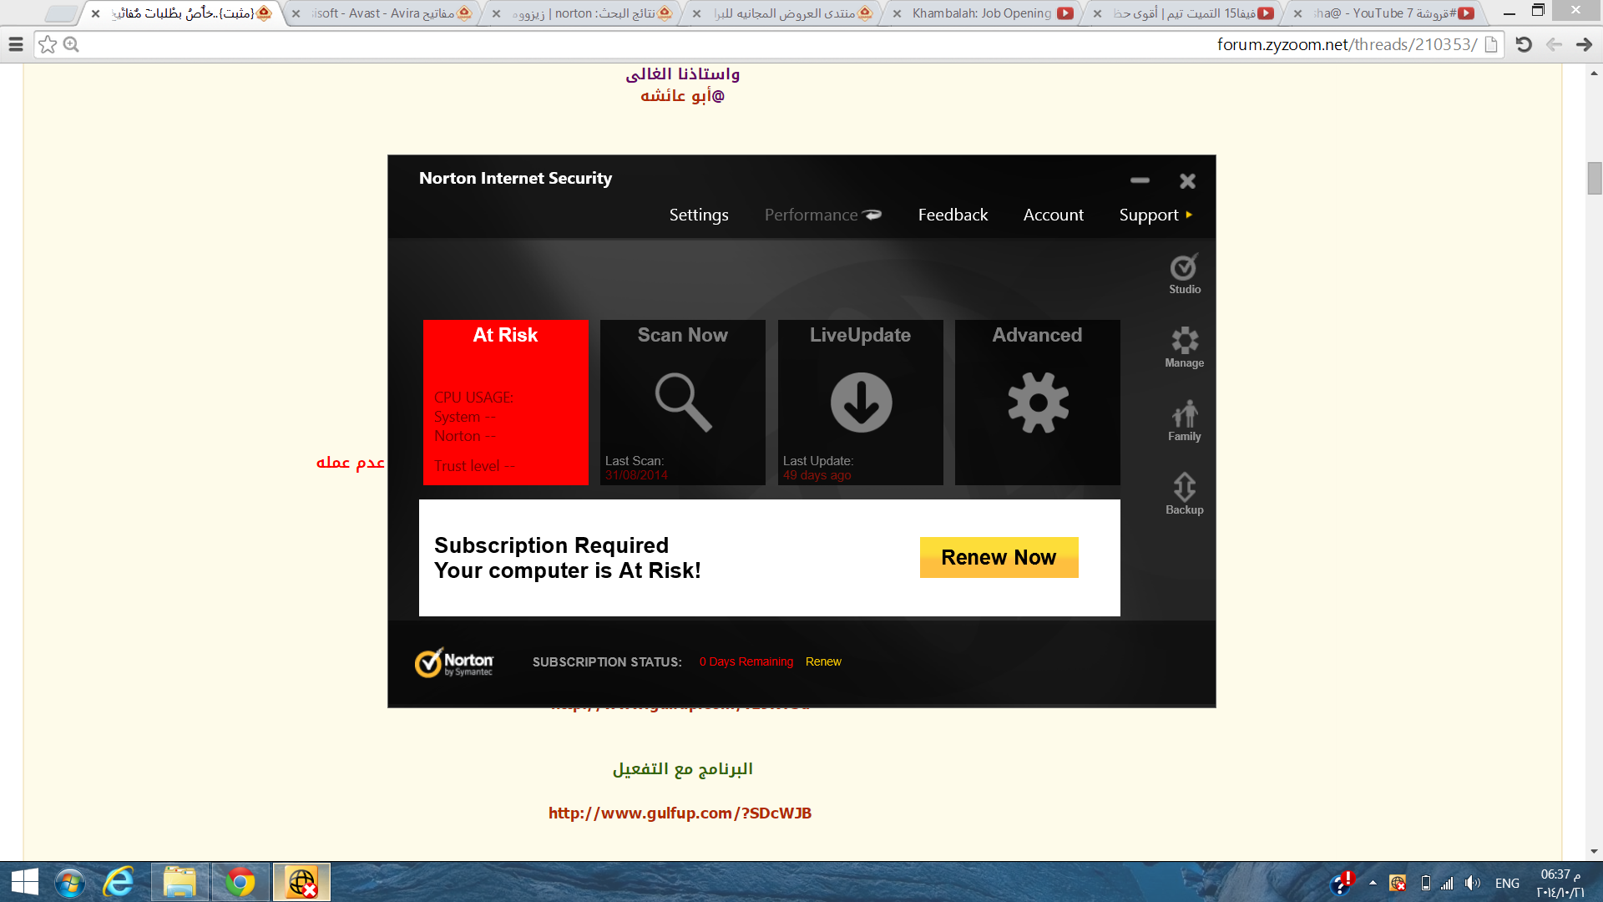The image size is (1603, 902).
Task: Open the Norton Backup icon
Action: (1184, 494)
